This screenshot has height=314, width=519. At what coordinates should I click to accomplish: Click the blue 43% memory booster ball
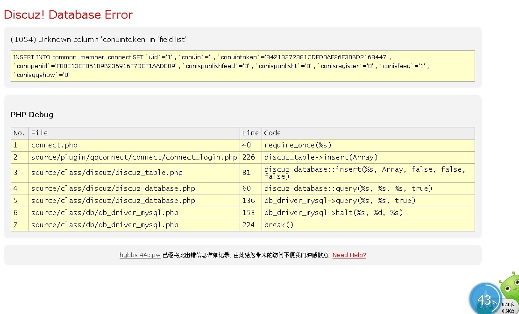484,299
